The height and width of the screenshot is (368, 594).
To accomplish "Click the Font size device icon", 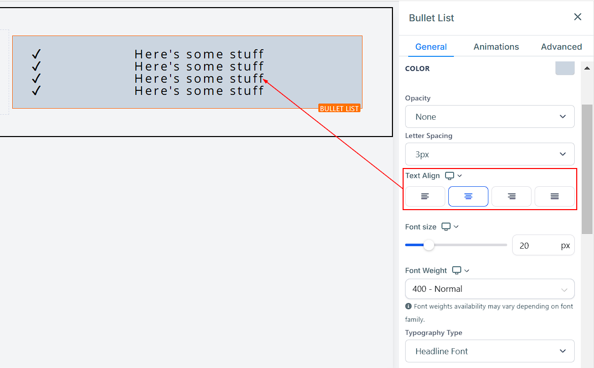I will 446,227.
